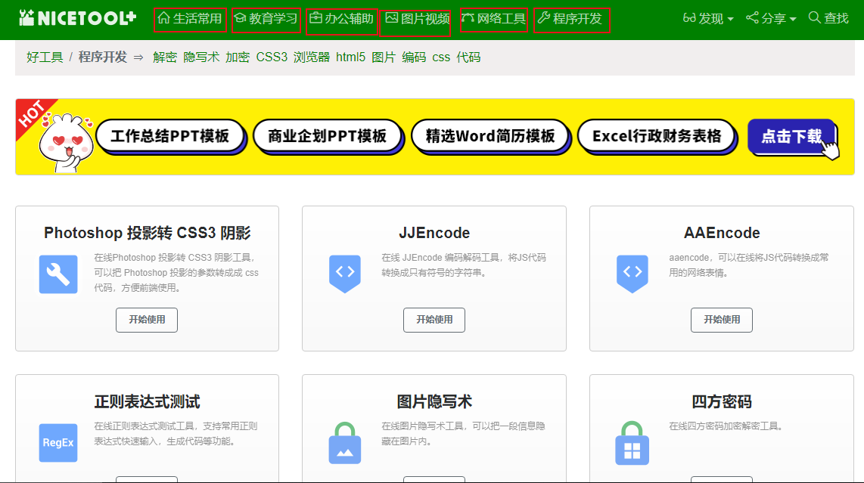This screenshot has height=483, width=864.
Task: Click 精选Word简历模板 banner button
Action: (x=490, y=136)
